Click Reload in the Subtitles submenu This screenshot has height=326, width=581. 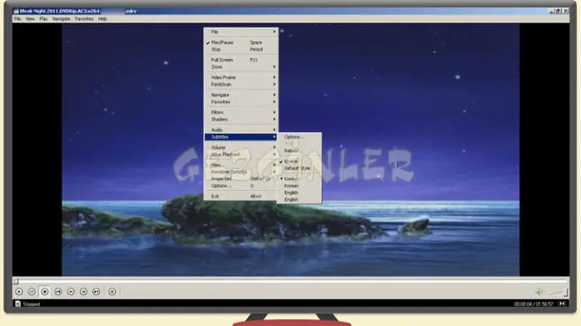pos(299,151)
